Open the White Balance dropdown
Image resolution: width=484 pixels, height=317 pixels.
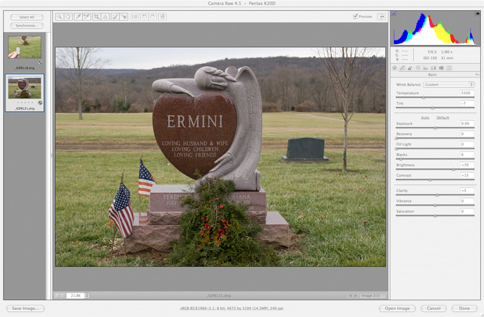[448, 85]
